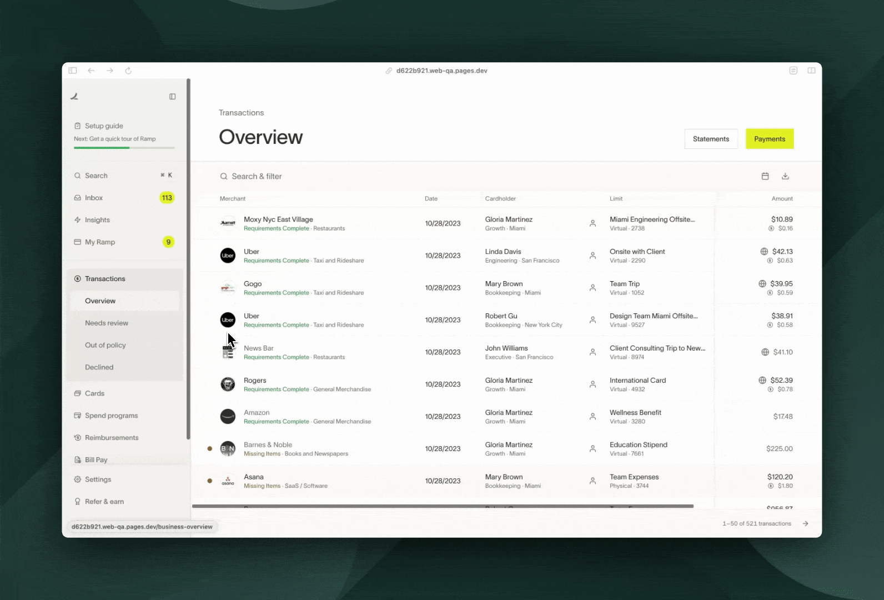The height and width of the screenshot is (600, 884).
Task: Download transactions with the export icon
Action: point(785,176)
